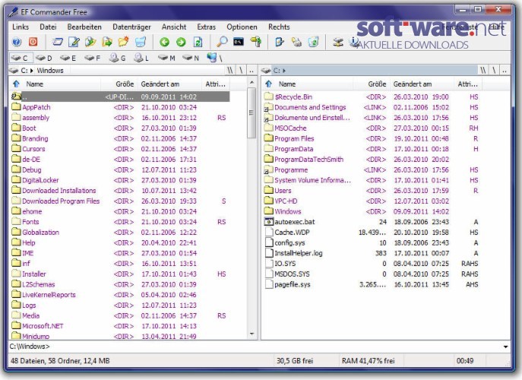
Task: Click left pane parent directory '..' button
Action: (x=252, y=70)
